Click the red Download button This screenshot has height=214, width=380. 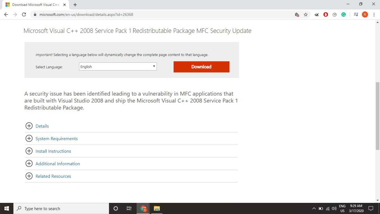click(x=201, y=67)
